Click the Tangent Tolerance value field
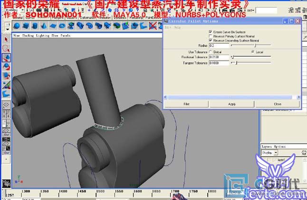The height and width of the screenshot is (200, 307). point(219,63)
